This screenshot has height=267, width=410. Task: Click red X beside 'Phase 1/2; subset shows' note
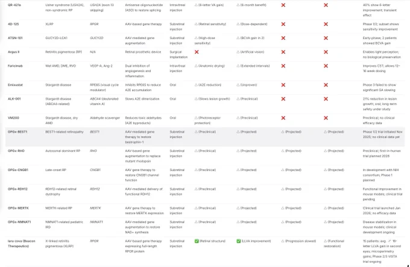(326, 24)
